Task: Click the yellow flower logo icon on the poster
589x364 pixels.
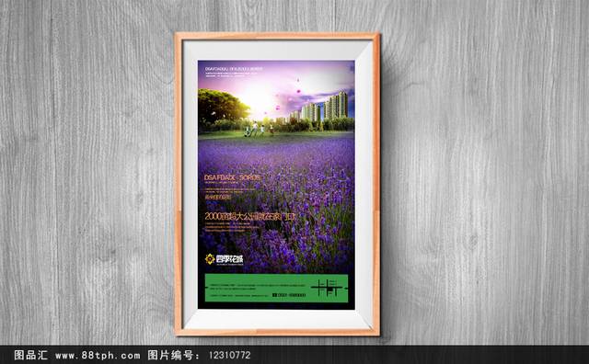Action: pyautogui.click(x=210, y=259)
